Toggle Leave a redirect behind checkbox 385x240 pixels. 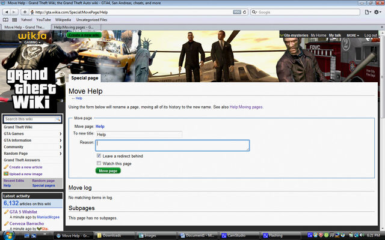tap(99, 156)
